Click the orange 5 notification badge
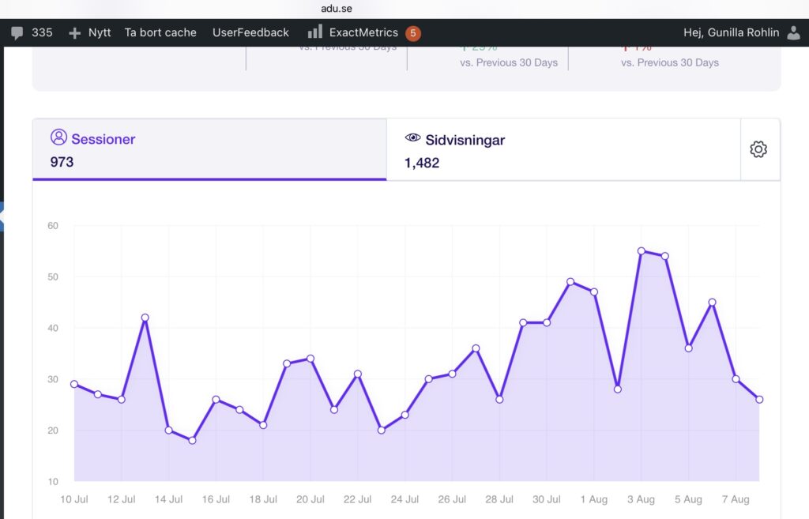Screen dimensions: 809x519 coord(412,33)
